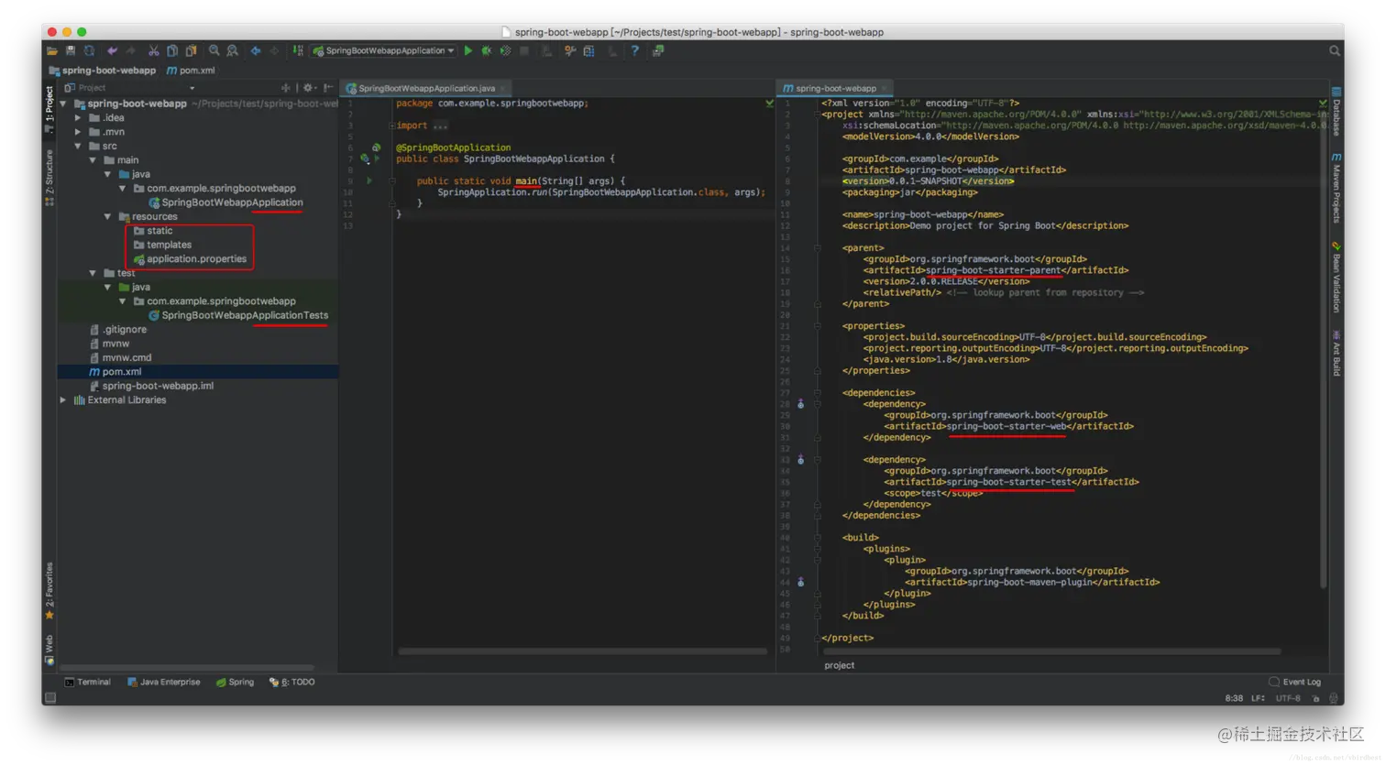Image resolution: width=1386 pixels, height=765 pixels.
Task: Open the Event Log
Action: pyautogui.click(x=1295, y=683)
